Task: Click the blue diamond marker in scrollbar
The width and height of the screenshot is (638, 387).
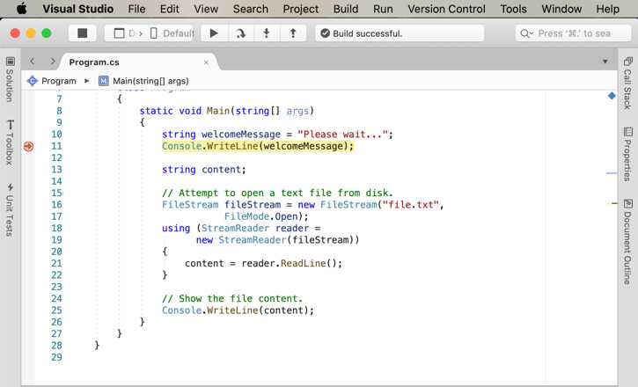Action: 612,96
